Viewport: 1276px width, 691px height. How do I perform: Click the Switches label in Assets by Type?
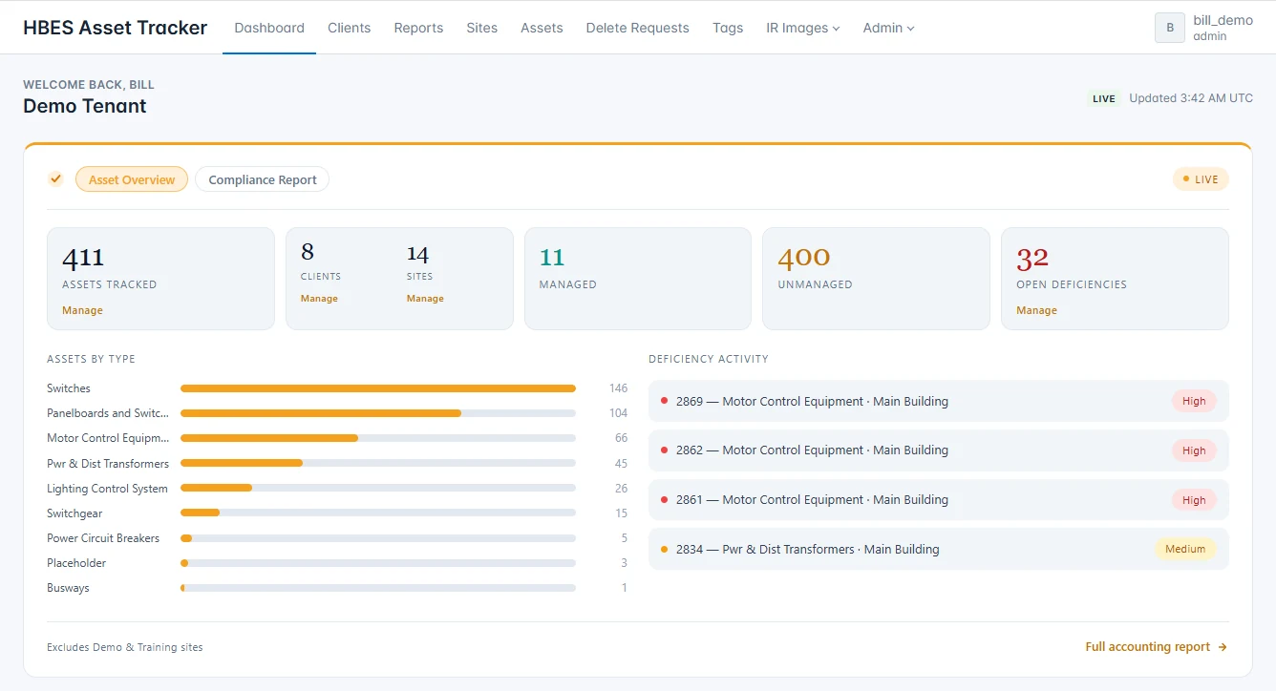[69, 388]
